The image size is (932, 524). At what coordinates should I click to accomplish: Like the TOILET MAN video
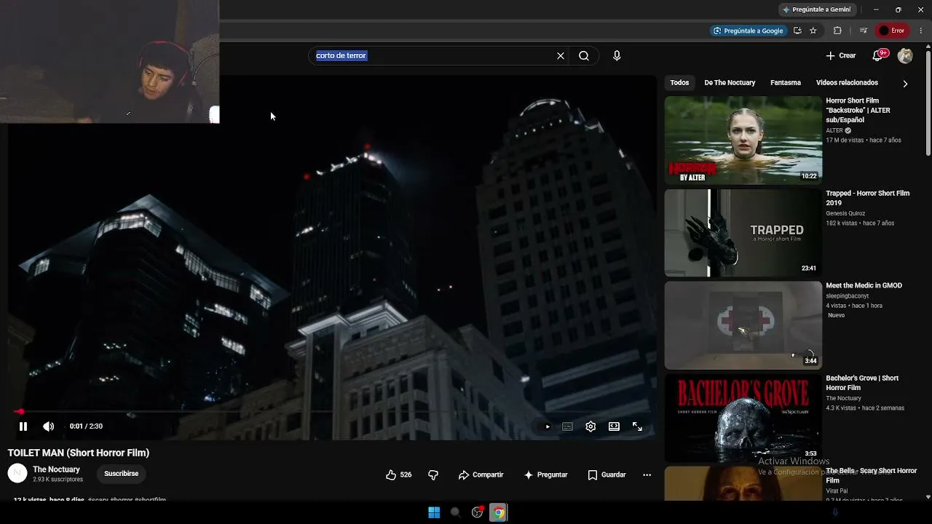(398, 475)
